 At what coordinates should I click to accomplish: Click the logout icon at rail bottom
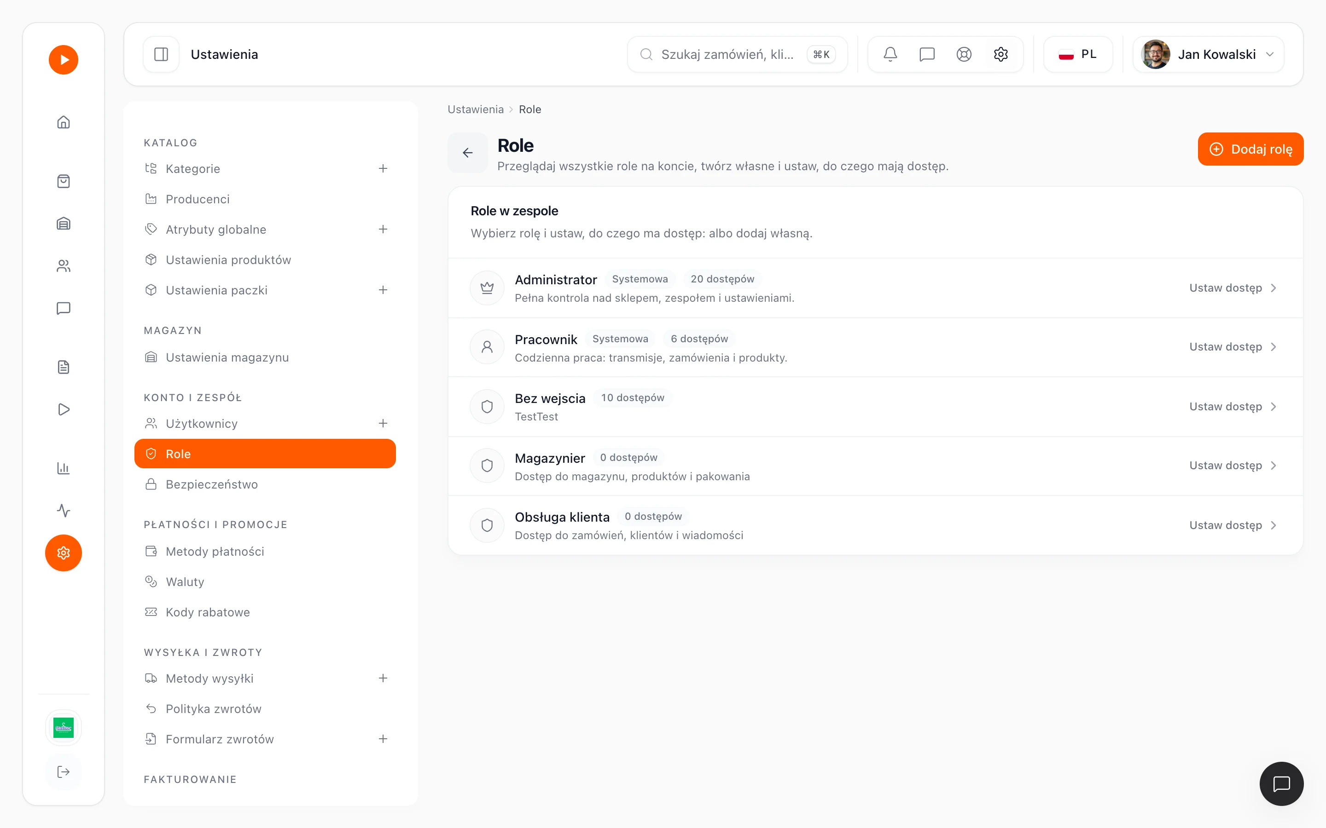(64, 772)
